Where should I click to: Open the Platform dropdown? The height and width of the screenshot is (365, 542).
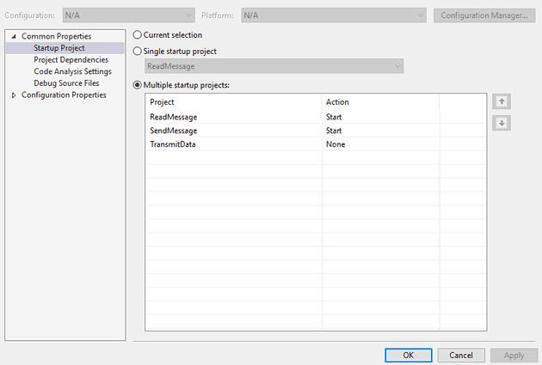point(334,15)
